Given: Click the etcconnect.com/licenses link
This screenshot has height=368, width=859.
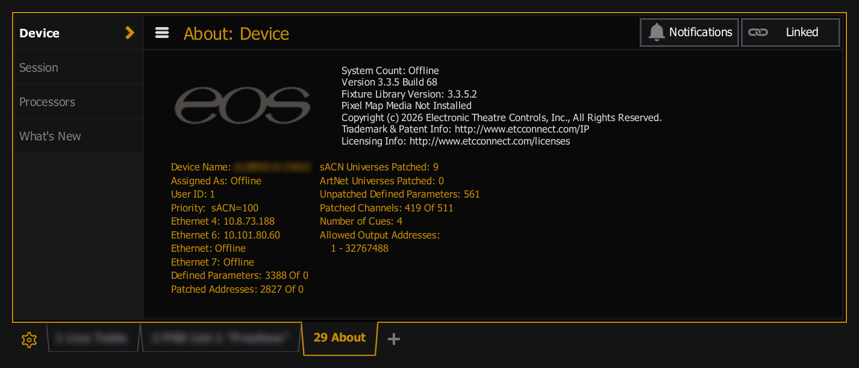Looking at the screenshot, I should tap(490, 142).
